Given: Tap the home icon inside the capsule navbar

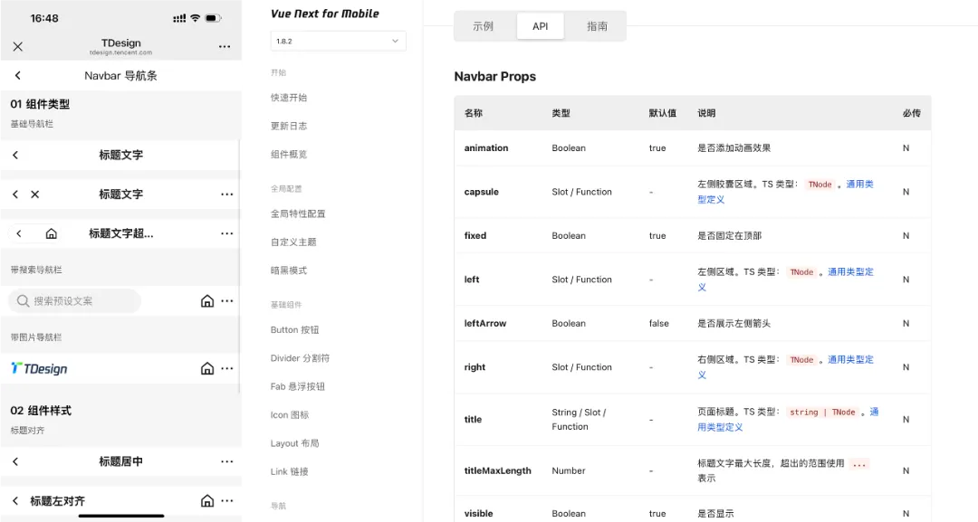Looking at the screenshot, I should (x=52, y=233).
